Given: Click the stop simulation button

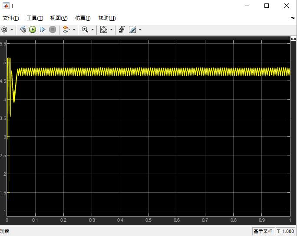Looking at the screenshot, I should click(x=53, y=29).
